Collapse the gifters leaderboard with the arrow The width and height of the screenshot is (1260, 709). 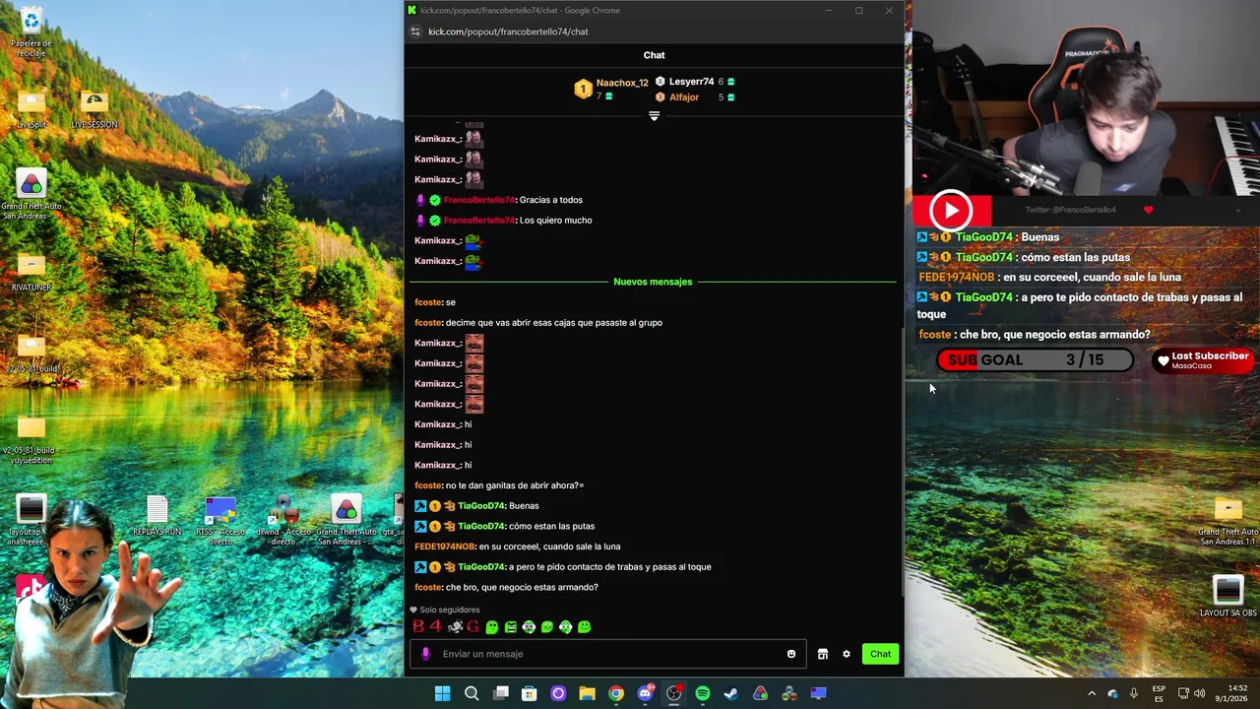(x=654, y=116)
